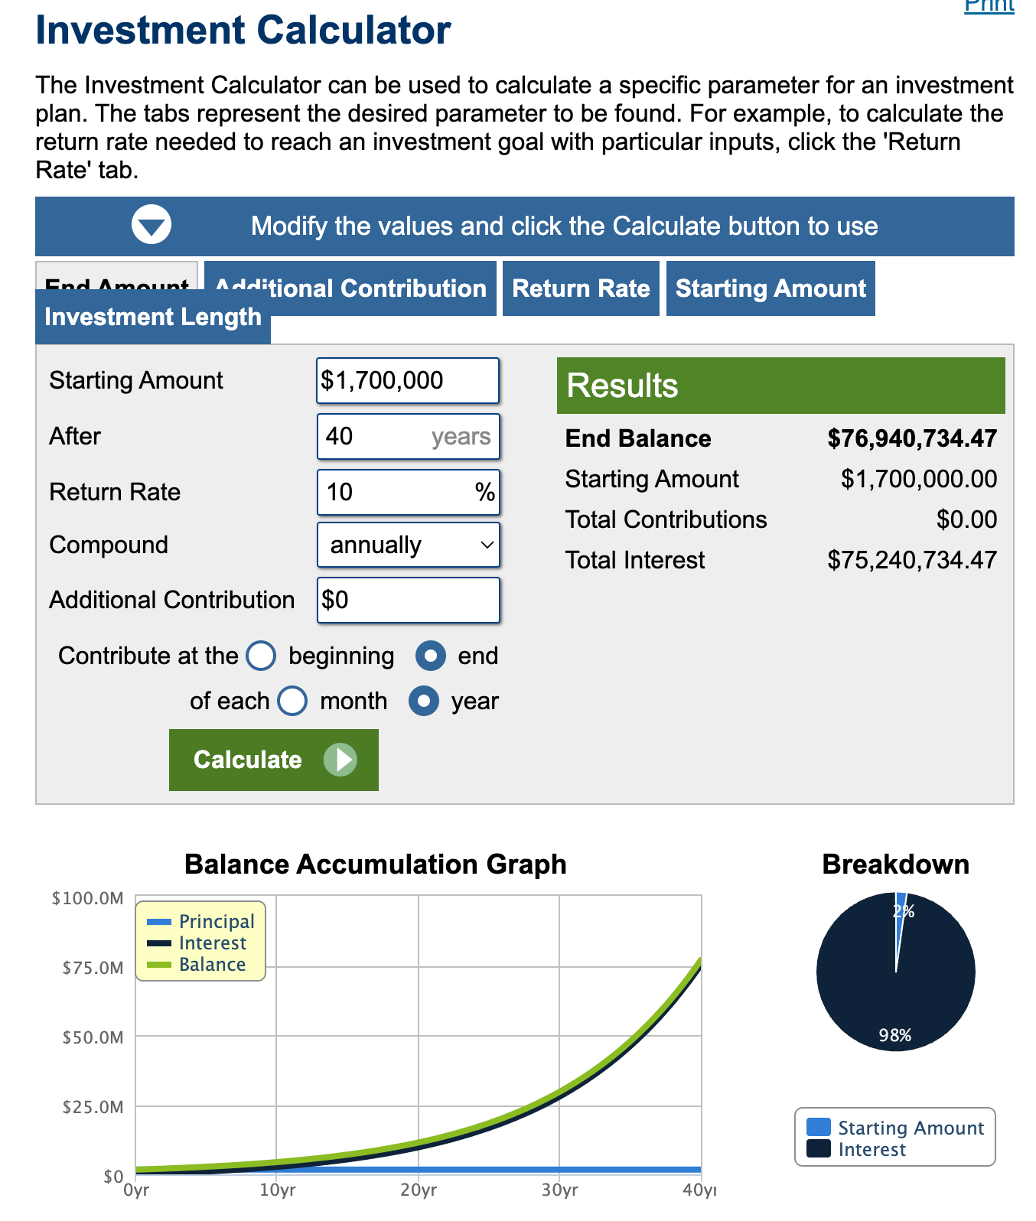The height and width of the screenshot is (1221, 1036).
Task: Click the Investment Calculator page heading
Action: (243, 31)
